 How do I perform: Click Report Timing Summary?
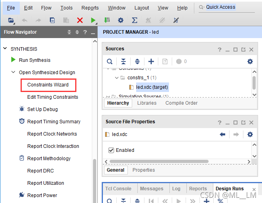53,122
